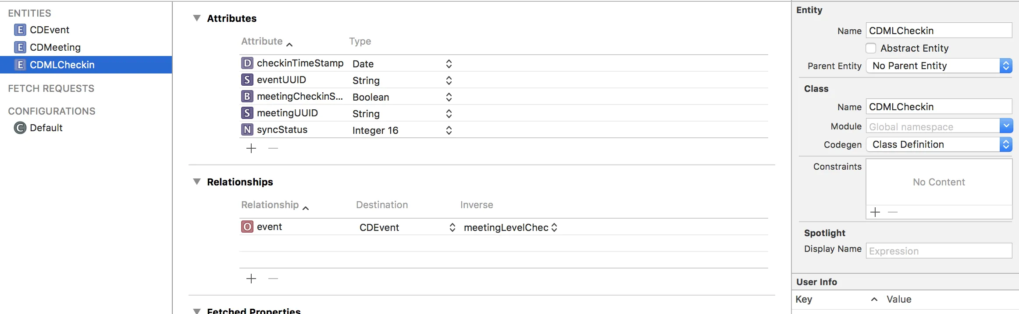
Task: Change the syncStatus type selector
Action: click(449, 130)
